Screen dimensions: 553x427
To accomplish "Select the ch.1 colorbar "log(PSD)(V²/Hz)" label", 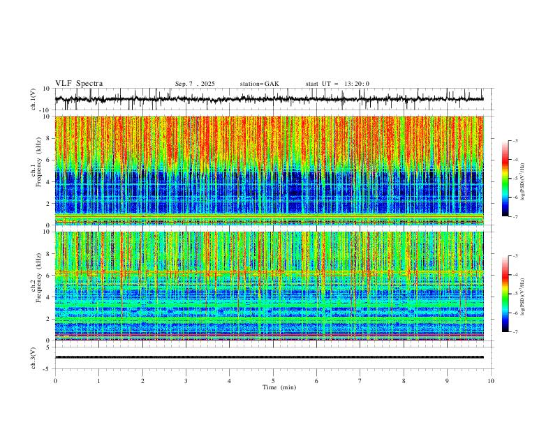I will coord(523,182).
